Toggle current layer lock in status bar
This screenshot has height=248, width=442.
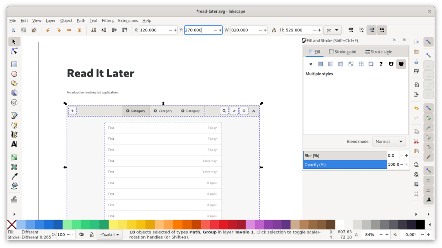(92, 235)
